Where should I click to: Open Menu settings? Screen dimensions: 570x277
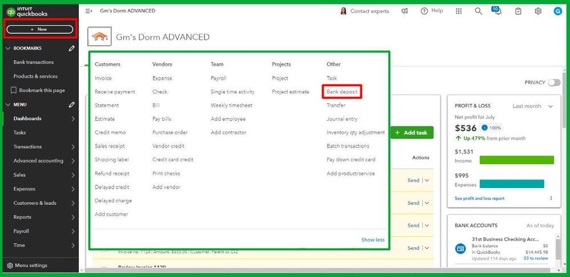(x=27, y=266)
